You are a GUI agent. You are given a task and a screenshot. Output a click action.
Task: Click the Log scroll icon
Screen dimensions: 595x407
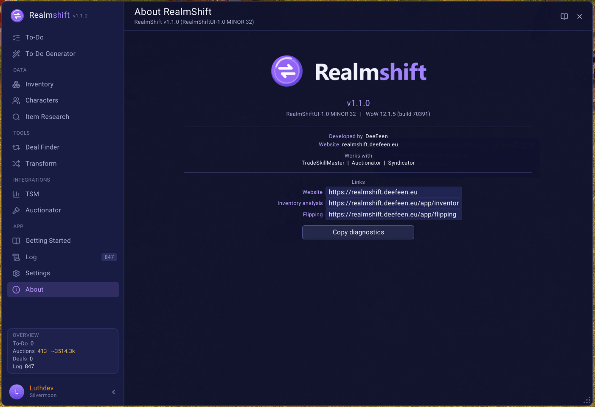pos(16,257)
